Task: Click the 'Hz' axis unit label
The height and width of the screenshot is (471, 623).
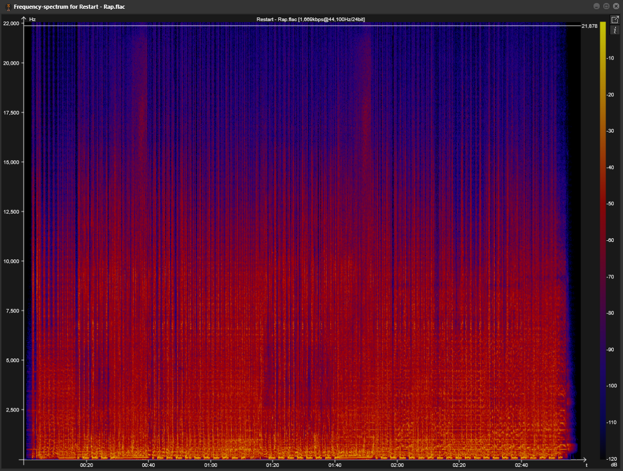Action: pos(32,20)
